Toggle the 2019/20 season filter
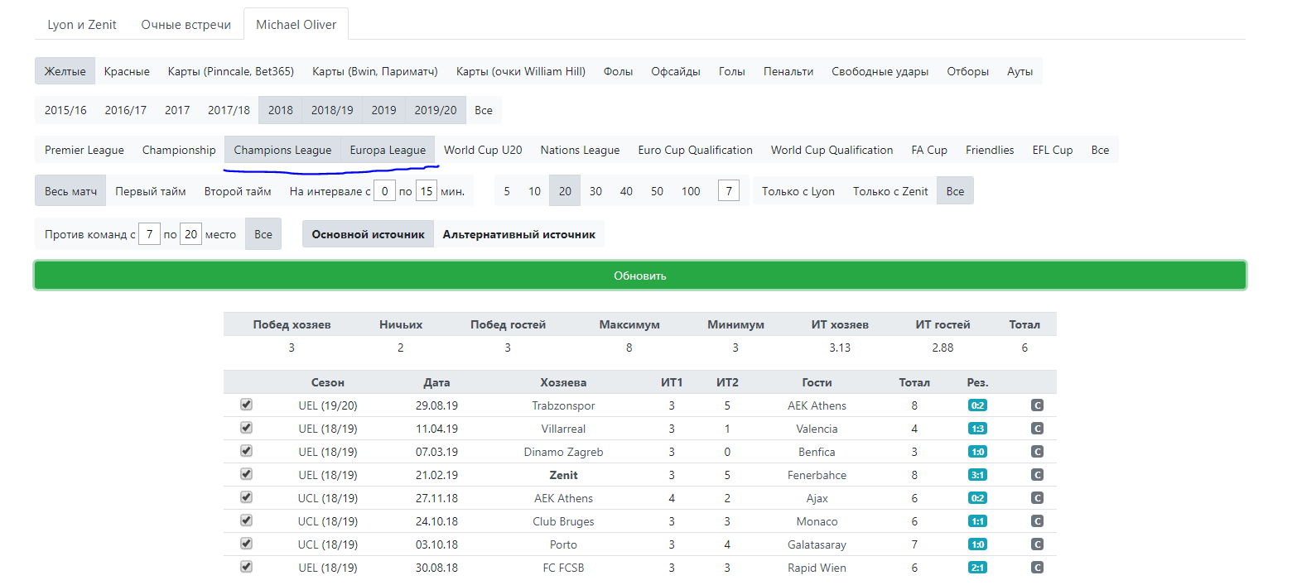The height and width of the screenshot is (585, 1292). click(x=436, y=110)
